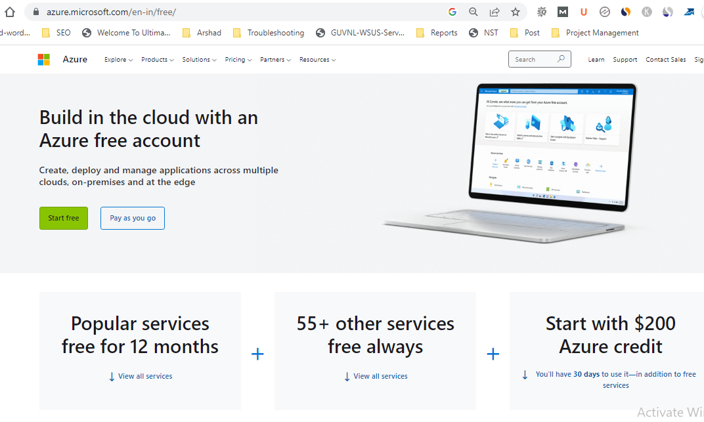Open the SEO bookmark folder
704x422 pixels.
click(56, 33)
